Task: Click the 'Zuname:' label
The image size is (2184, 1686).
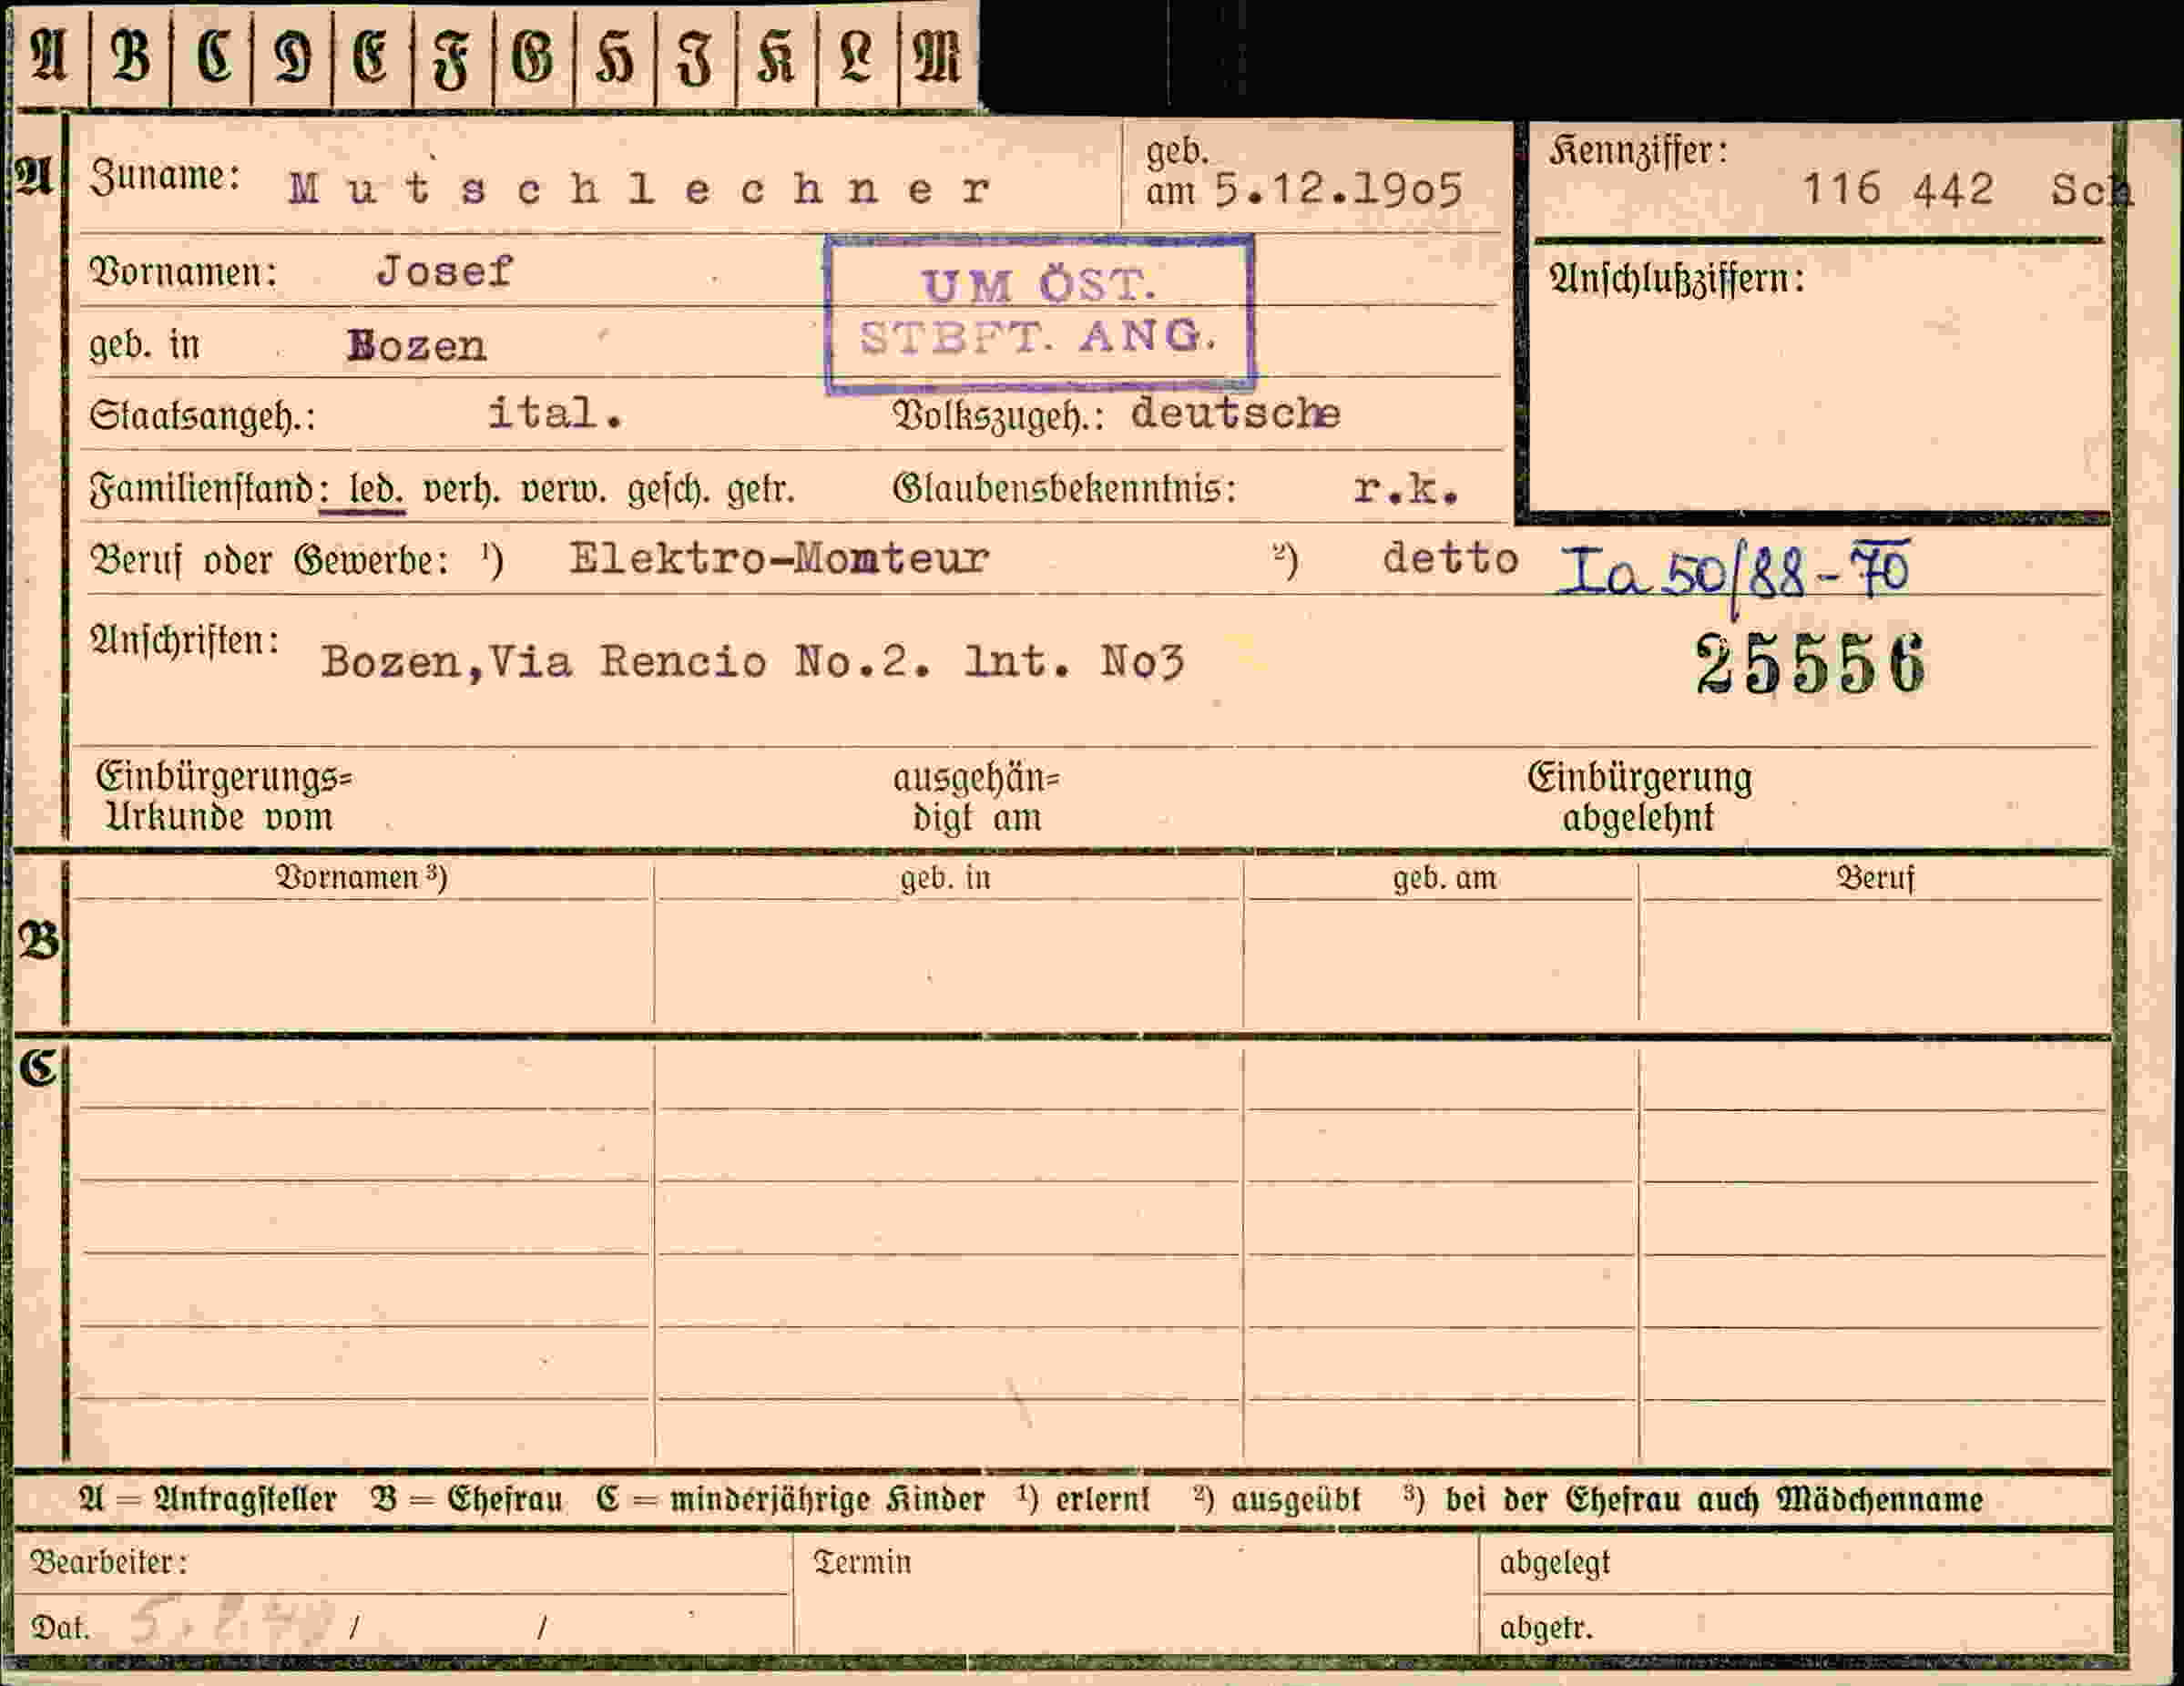Action: (165, 176)
